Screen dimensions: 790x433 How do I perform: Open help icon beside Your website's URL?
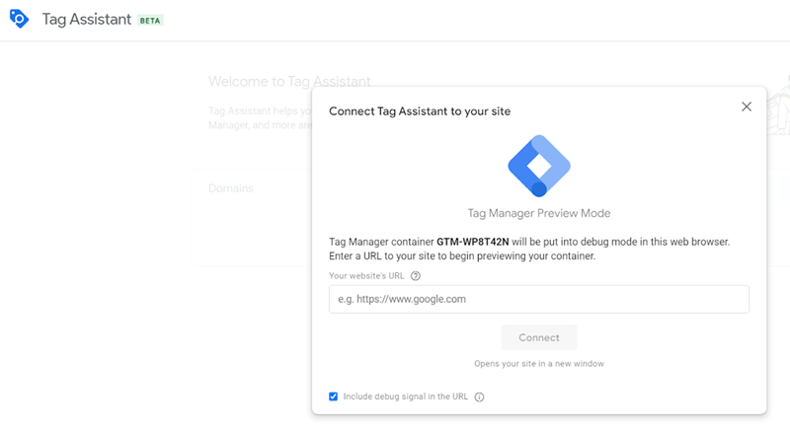point(415,276)
